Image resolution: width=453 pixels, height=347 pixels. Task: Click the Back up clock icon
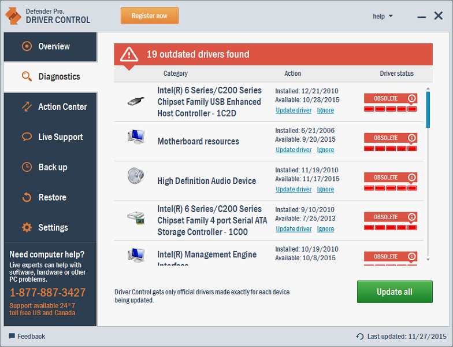tap(27, 167)
